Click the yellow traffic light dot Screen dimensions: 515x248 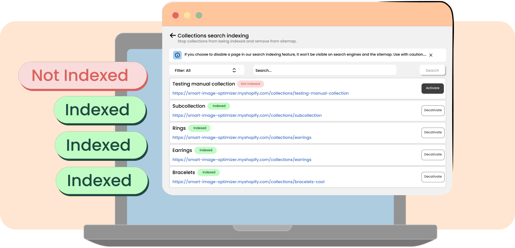click(x=187, y=15)
